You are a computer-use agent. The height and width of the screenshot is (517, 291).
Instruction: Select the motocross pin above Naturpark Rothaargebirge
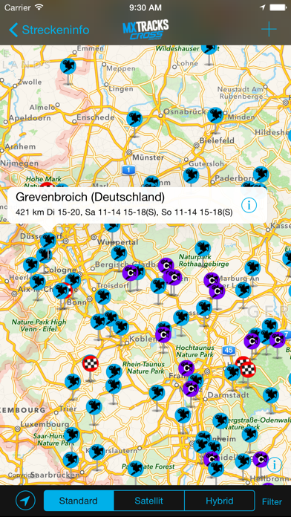click(x=203, y=249)
